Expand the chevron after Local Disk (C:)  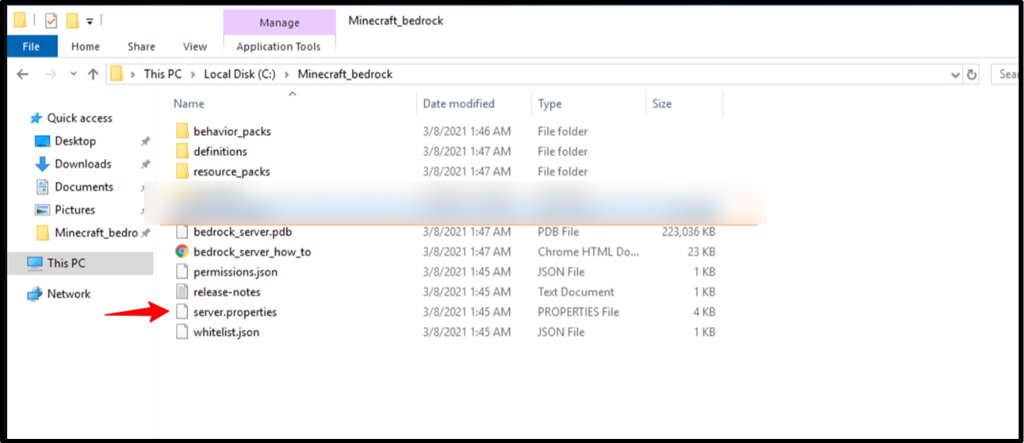[287, 75]
